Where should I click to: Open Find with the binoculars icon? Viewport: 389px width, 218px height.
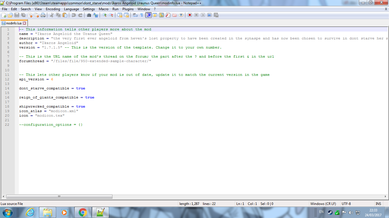coord(89,15)
